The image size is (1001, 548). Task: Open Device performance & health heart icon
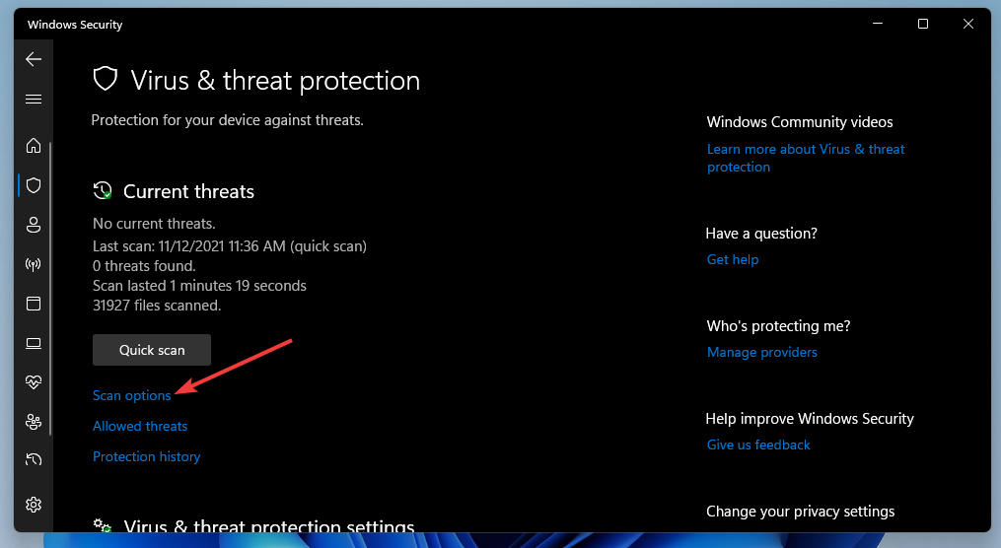34,382
